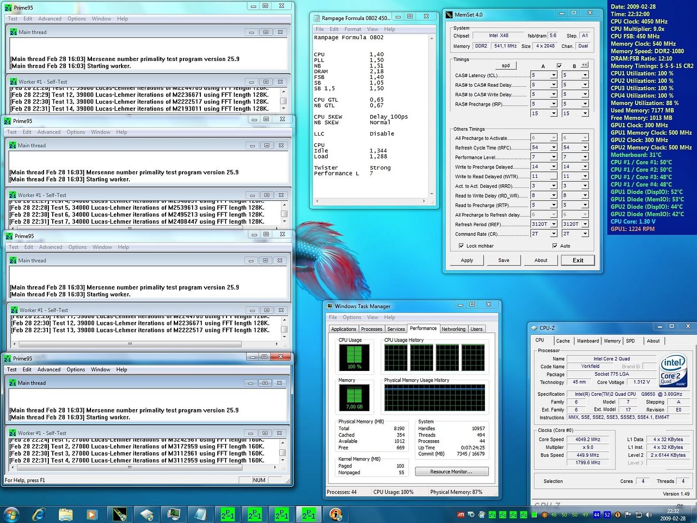Open the Cache tab in CPU-Z
The height and width of the screenshot is (523, 697).
[563, 341]
